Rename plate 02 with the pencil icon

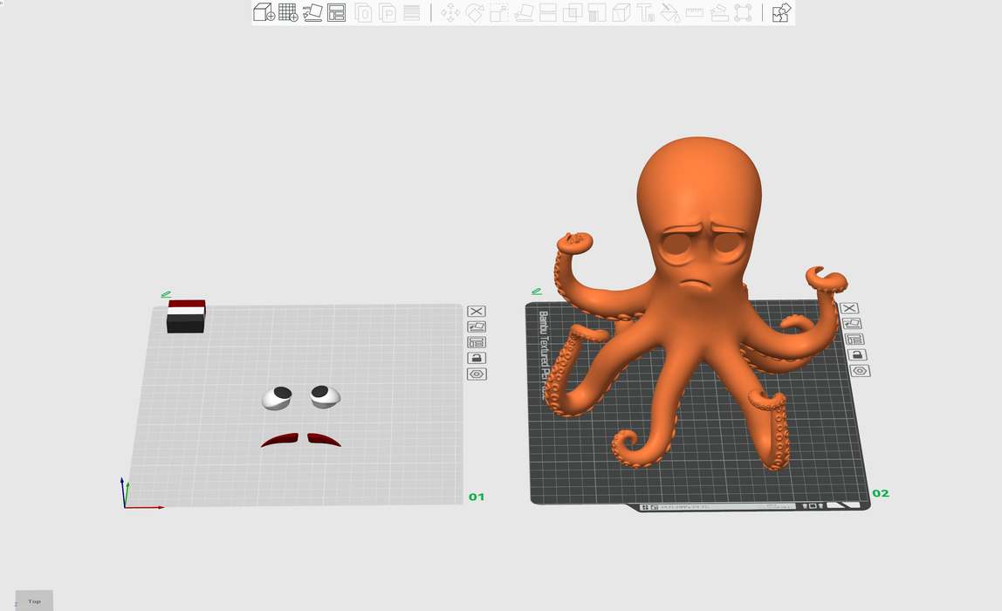538,292
